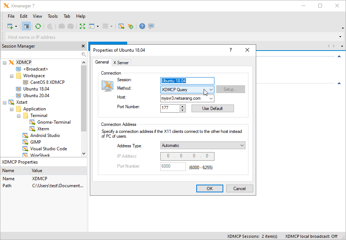This screenshot has width=346, height=240.
Task: Click the Visual Studio Code session icon
Action: (26, 149)
